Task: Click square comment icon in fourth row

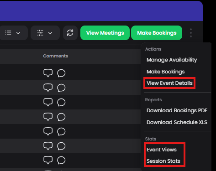Action: (48, 117)
